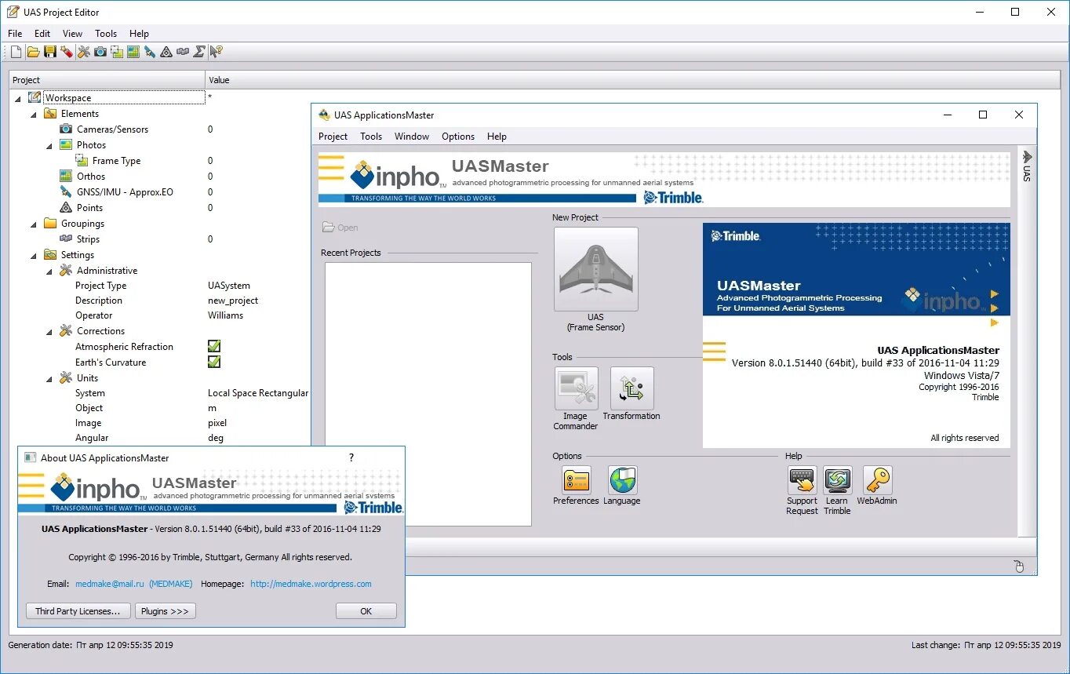Open the View menu in Project Editor
Image resolution: width=1070 pixels, height=674 pixels.
point(72,34)
